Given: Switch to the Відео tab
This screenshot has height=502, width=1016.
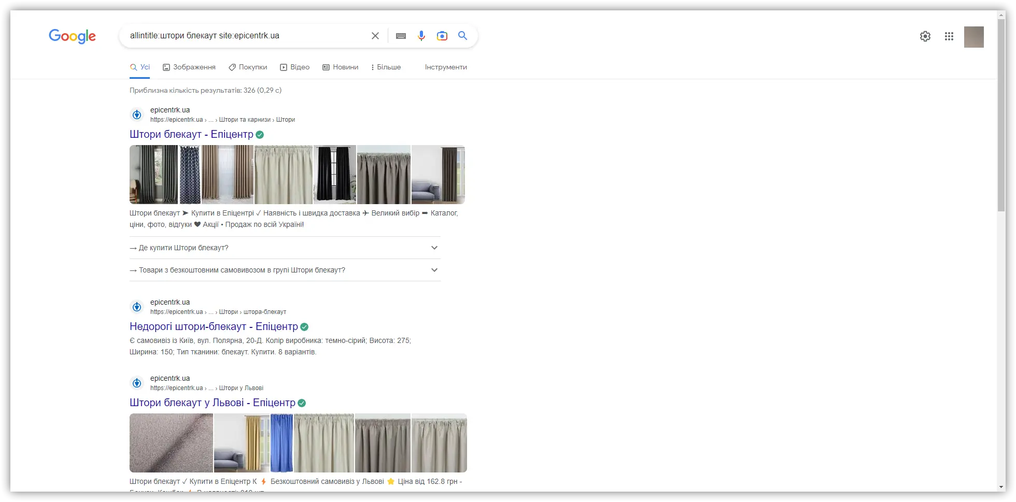Looking at the screenshot, I should click(x=295, y=67).
